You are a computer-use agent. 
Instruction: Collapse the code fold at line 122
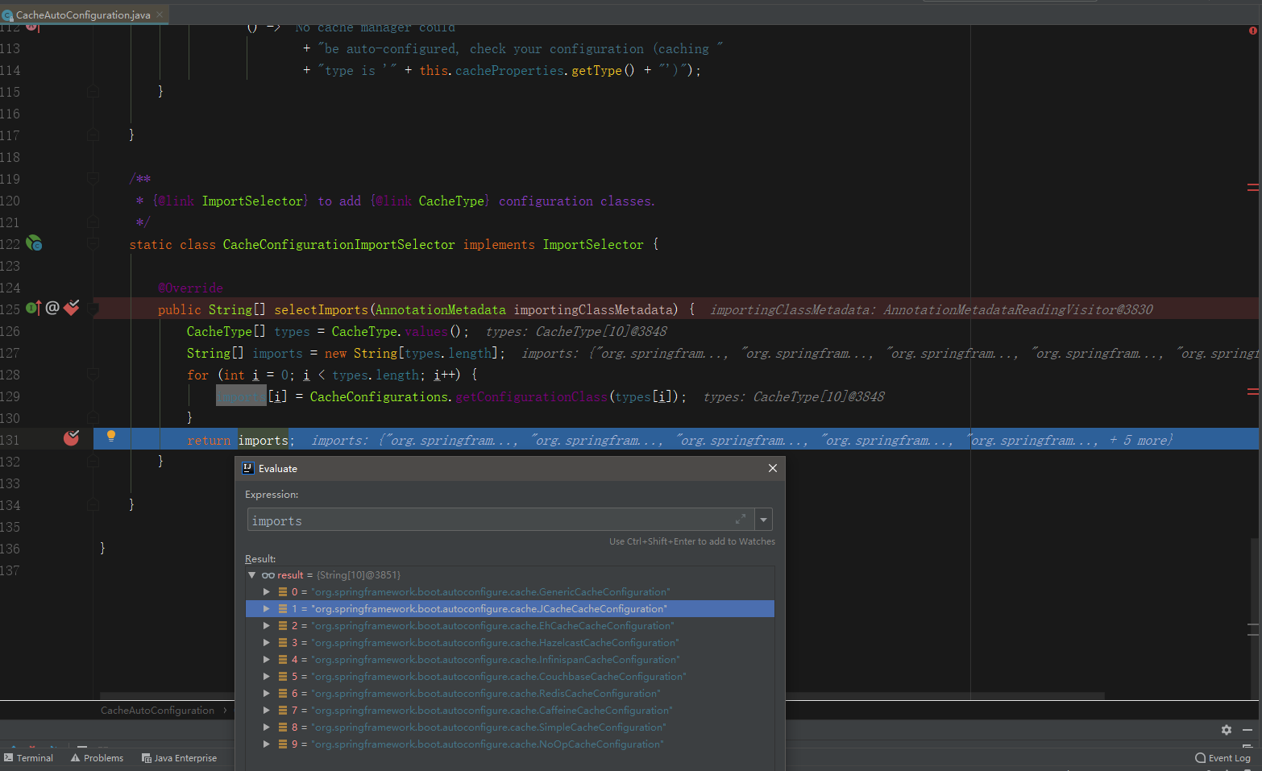93,243
